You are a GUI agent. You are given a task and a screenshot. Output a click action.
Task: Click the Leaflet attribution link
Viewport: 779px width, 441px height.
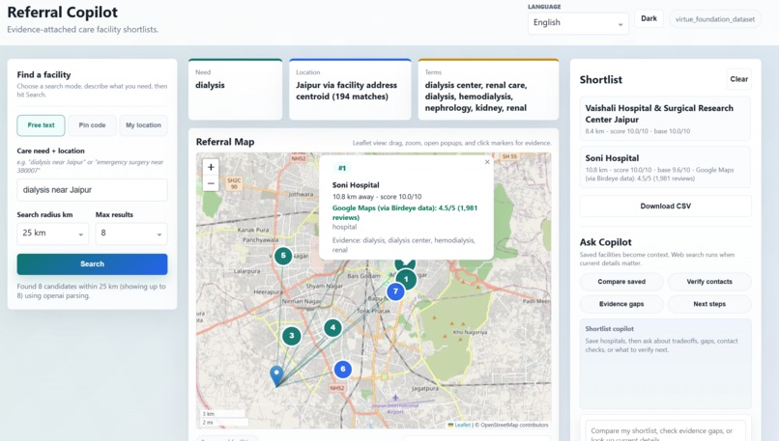click(463, 426)
